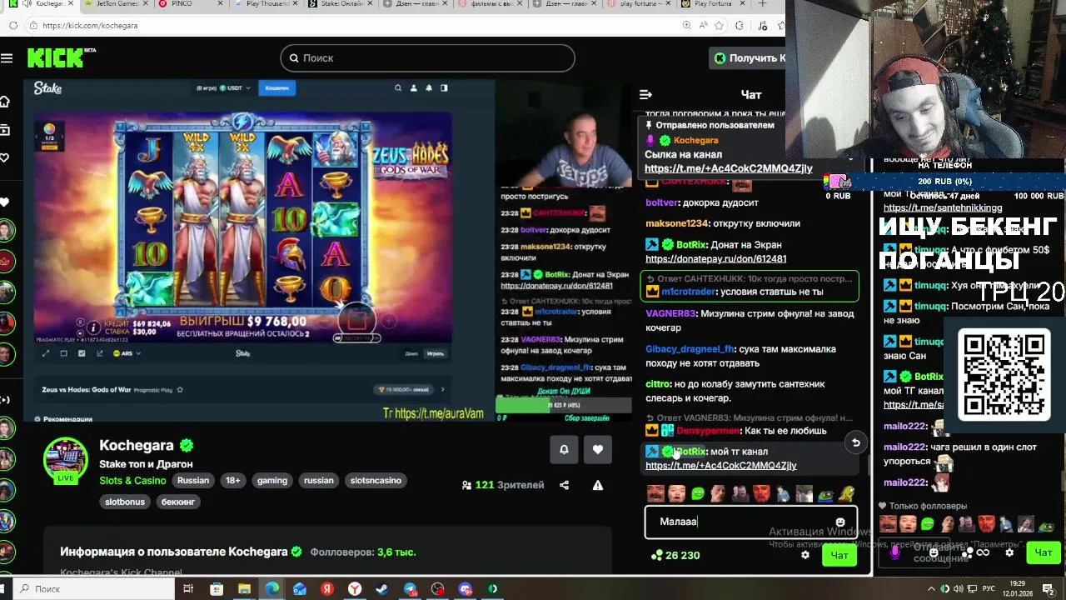
Task: Click the citrro username in chat
Action: point(658,384)
